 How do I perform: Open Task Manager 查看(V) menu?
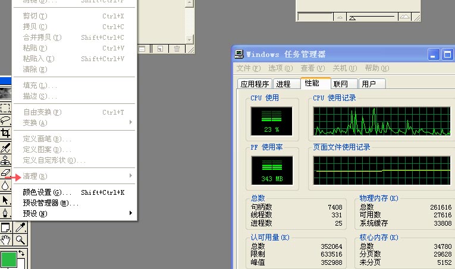coord(312,68)
